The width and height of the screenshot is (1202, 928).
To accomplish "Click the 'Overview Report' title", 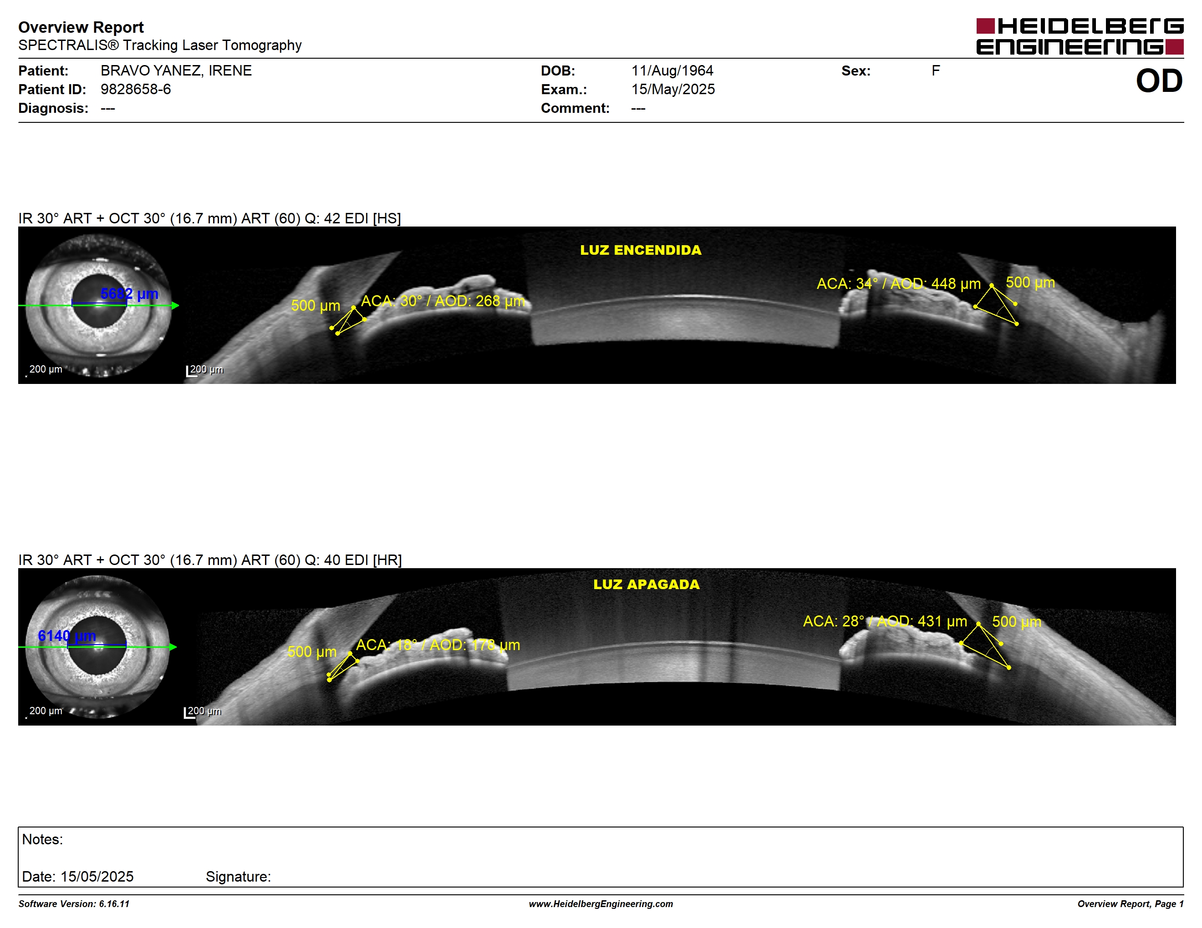I will click(x=81, y=27).
